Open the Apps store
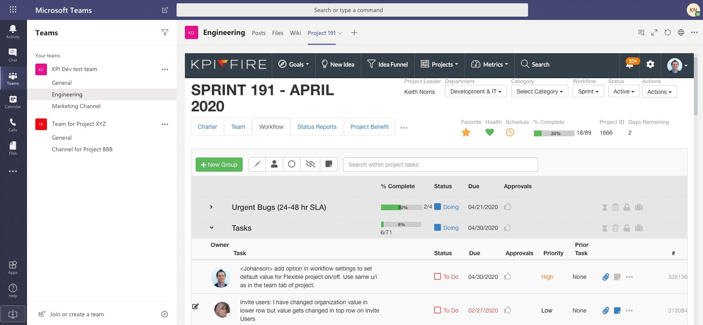The image size is (703, 325). point(13,267)
